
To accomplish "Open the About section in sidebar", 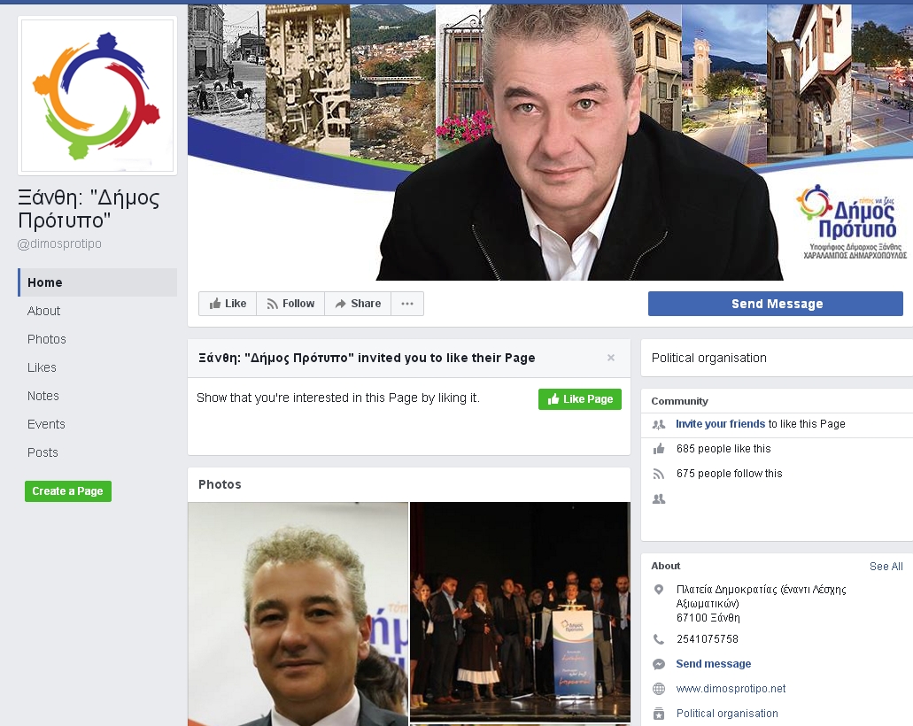I will tap(43, 311).
